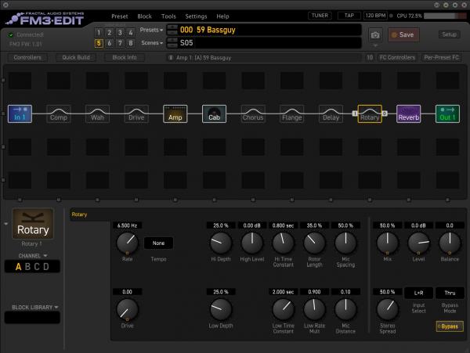Open the Preset menu
Screen dimensions: 470x353
tap(120, 16)
